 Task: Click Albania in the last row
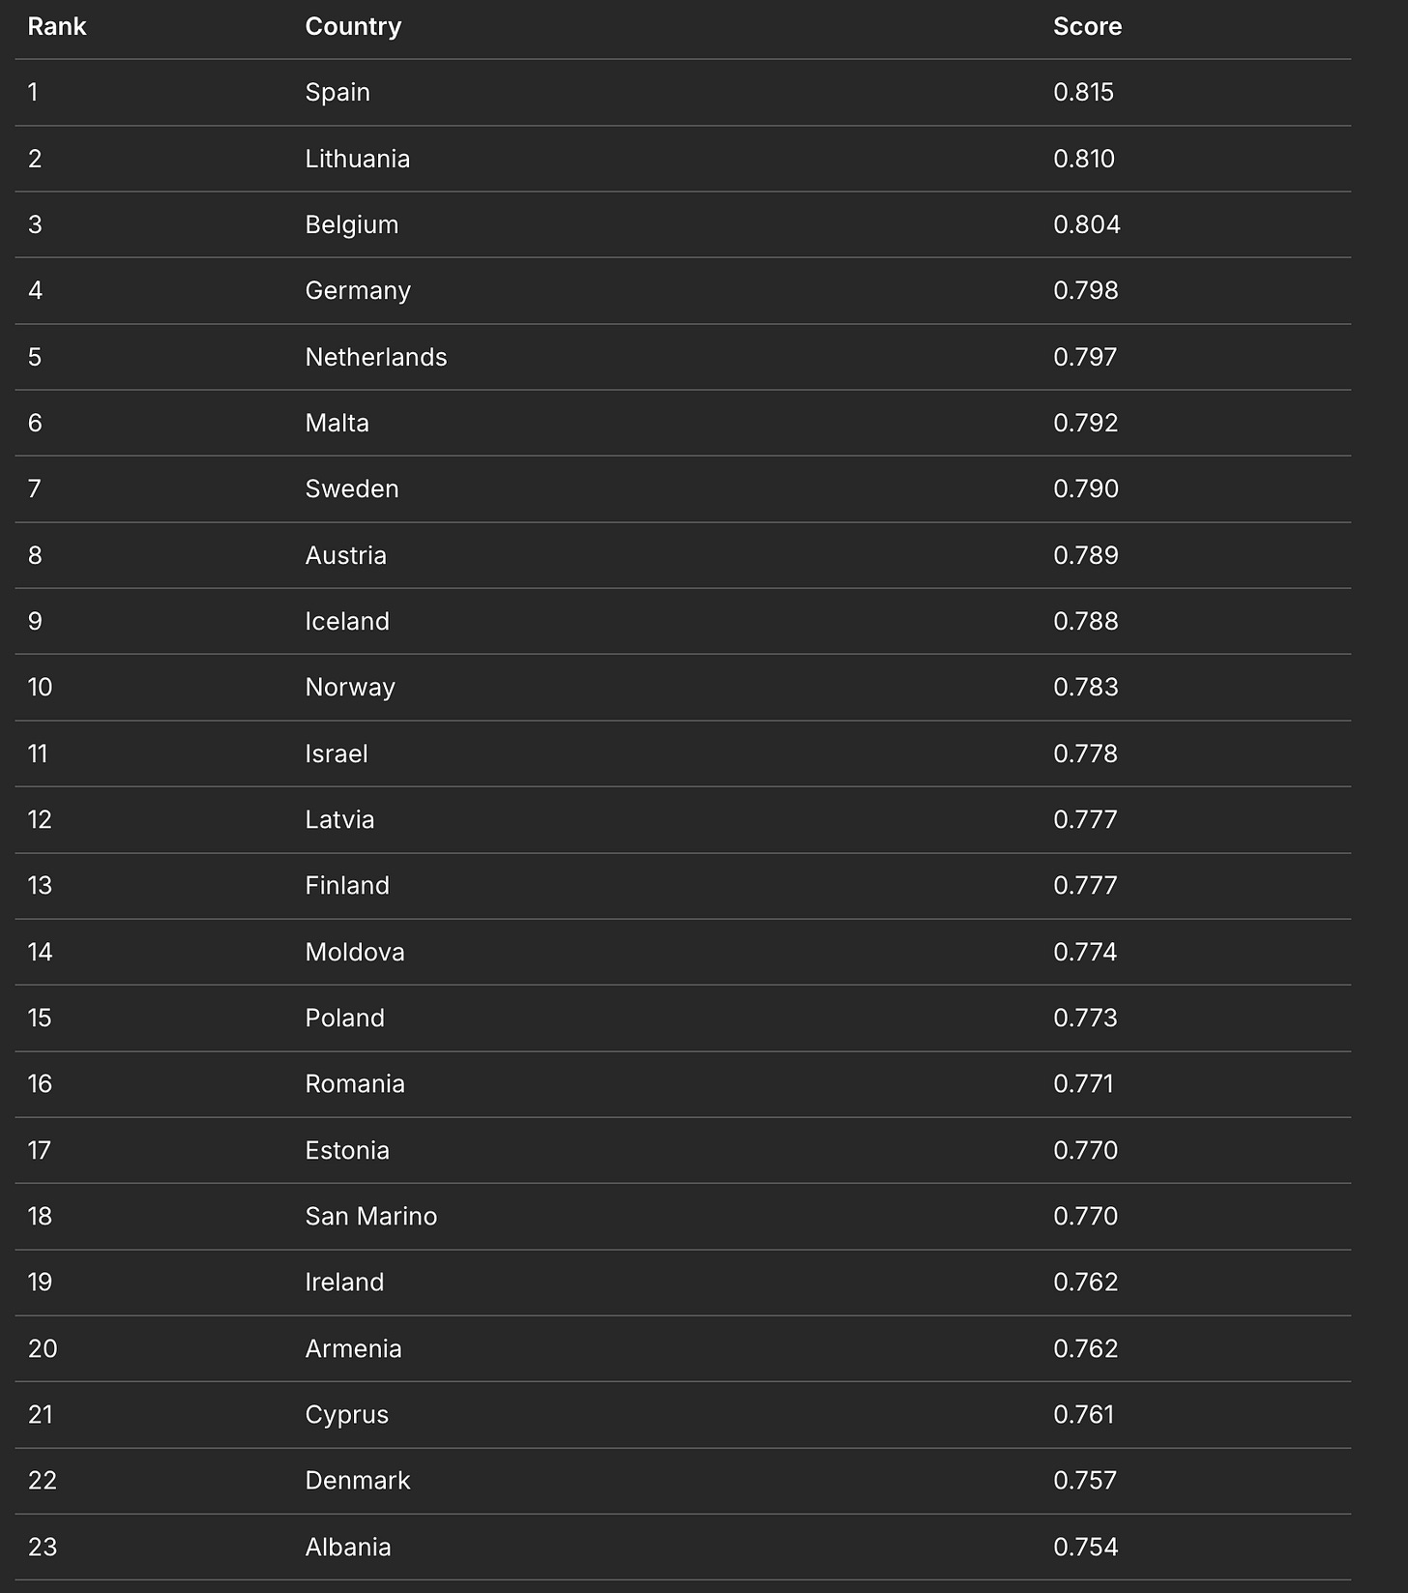point(348,1547)
